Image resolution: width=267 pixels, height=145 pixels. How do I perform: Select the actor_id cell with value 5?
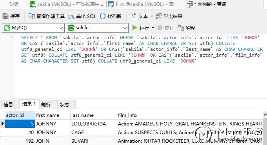click(20, 124)
